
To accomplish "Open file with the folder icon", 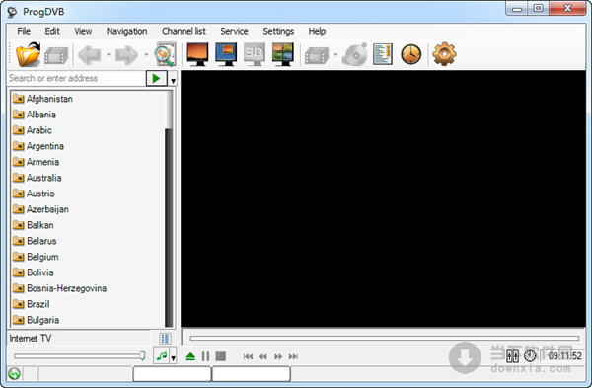I will click(x=28, y=54).
